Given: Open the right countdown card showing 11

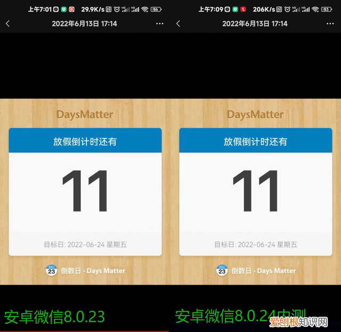Looking at the screenshot, I should [x=256, y=192].
